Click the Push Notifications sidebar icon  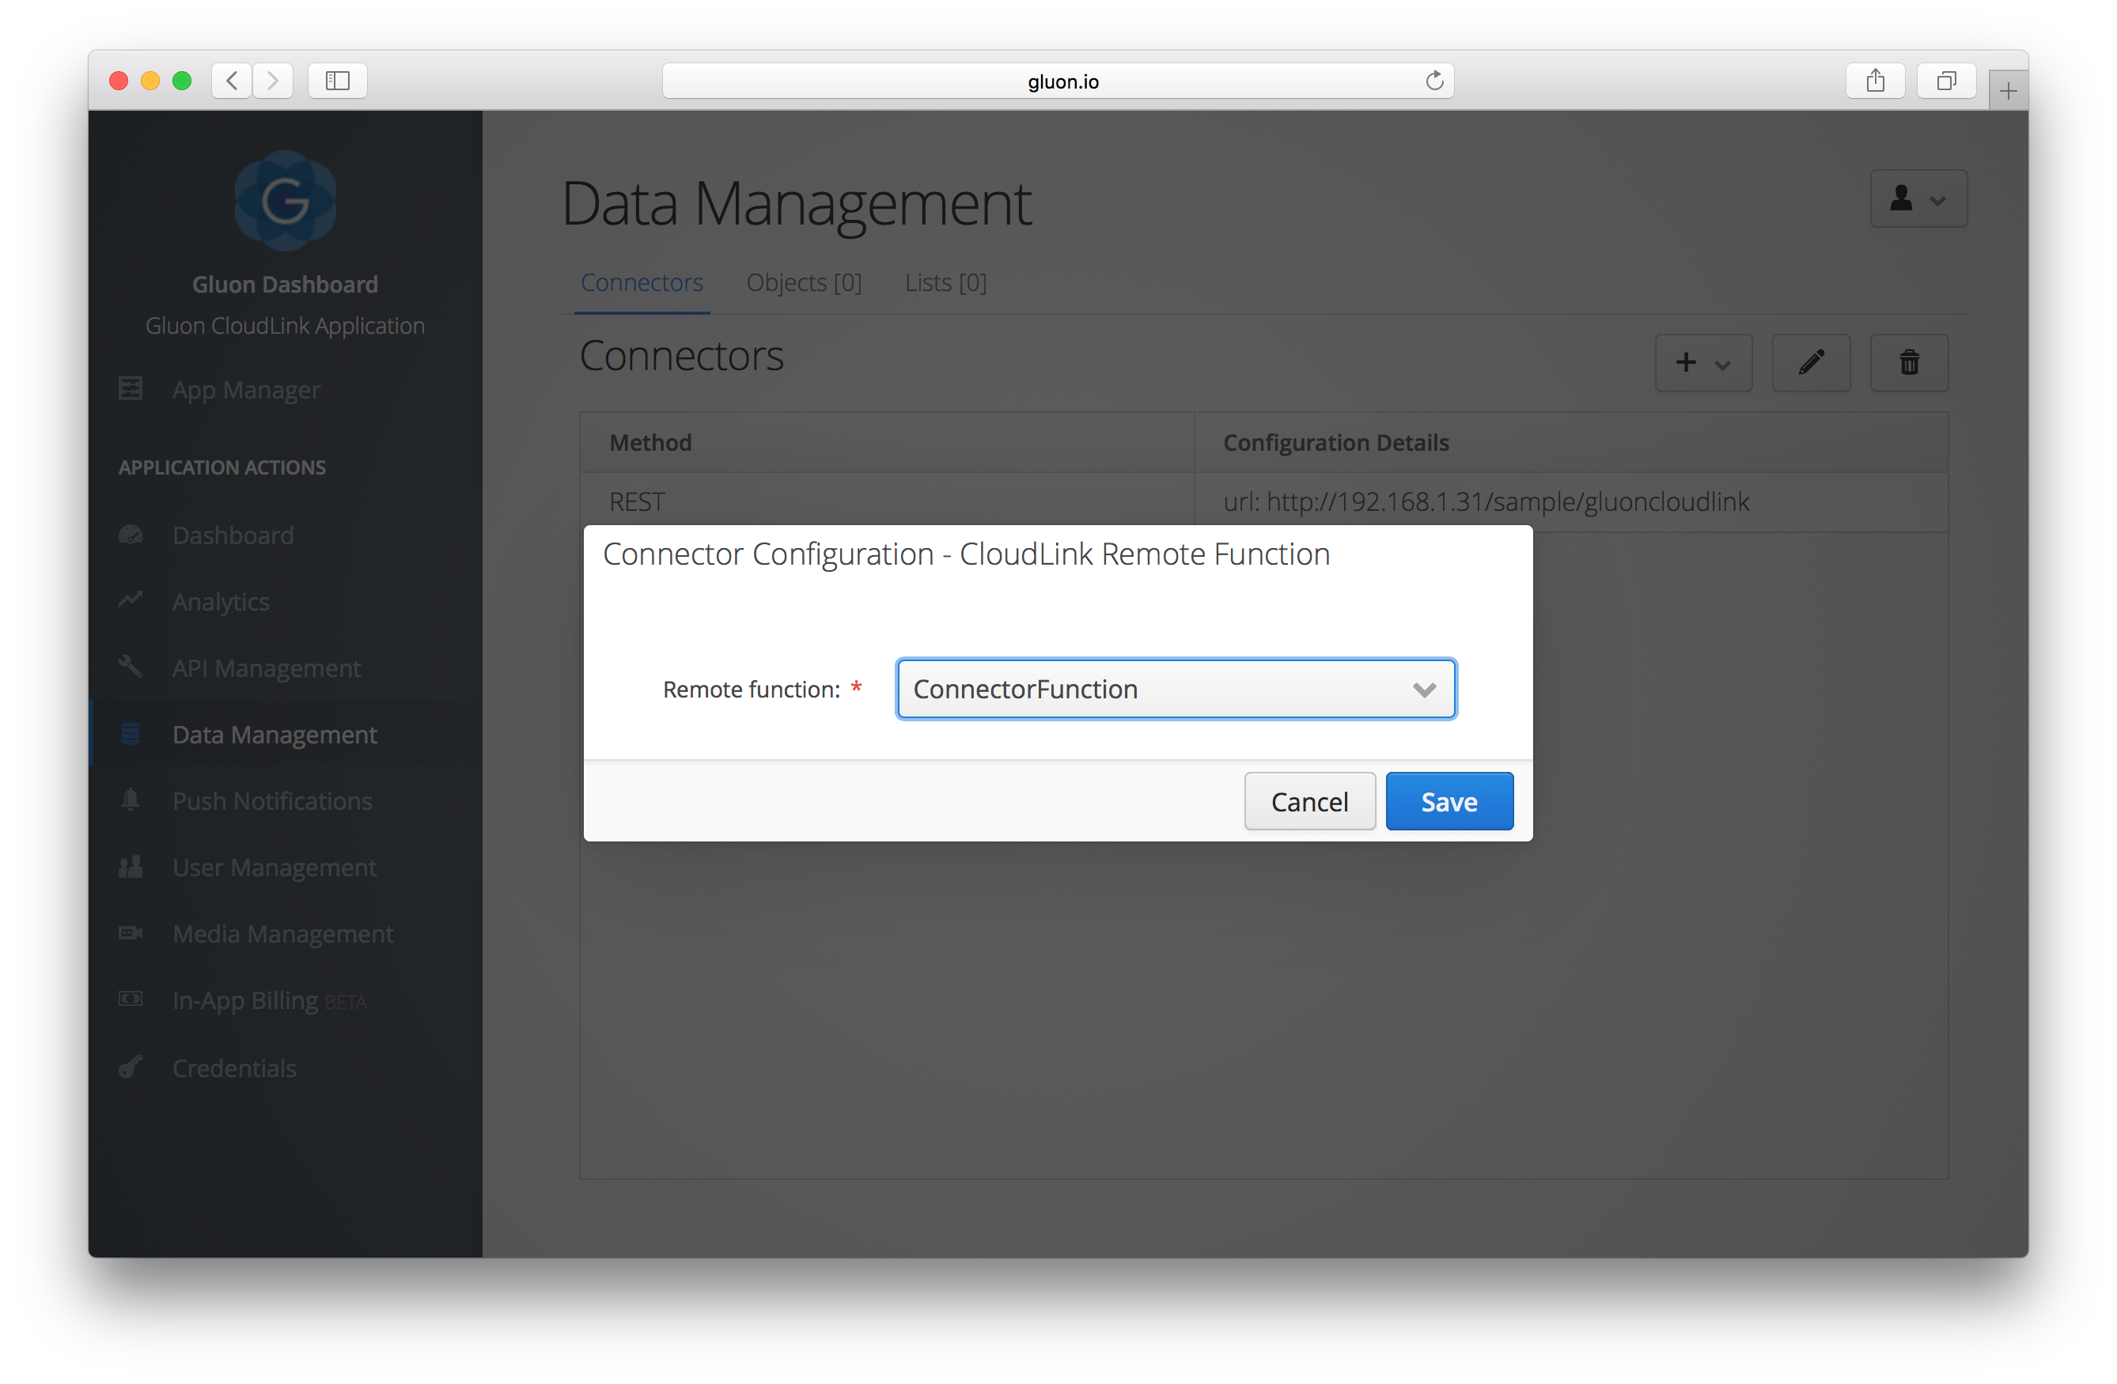pos(130,800)
